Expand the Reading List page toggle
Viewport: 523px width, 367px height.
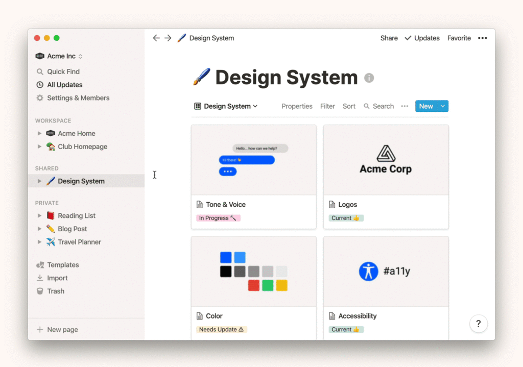[x=39, y=216]
